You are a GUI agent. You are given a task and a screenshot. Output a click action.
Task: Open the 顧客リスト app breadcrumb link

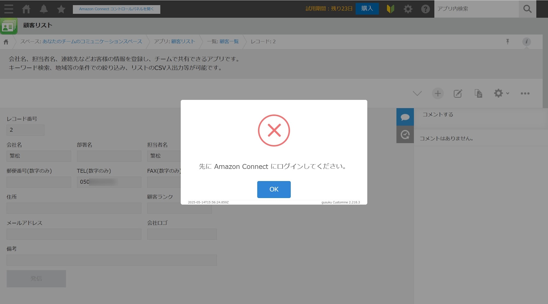click(x=183, y=42)
